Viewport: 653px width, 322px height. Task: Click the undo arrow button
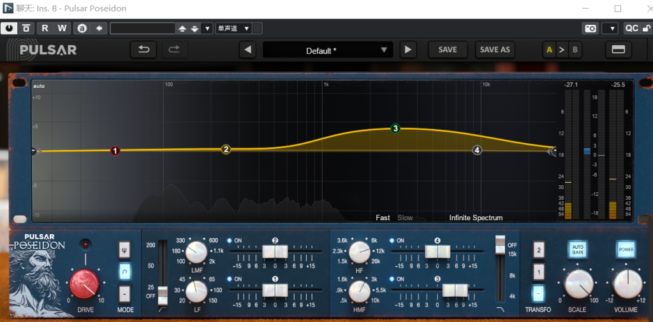(x=143, y=50)
